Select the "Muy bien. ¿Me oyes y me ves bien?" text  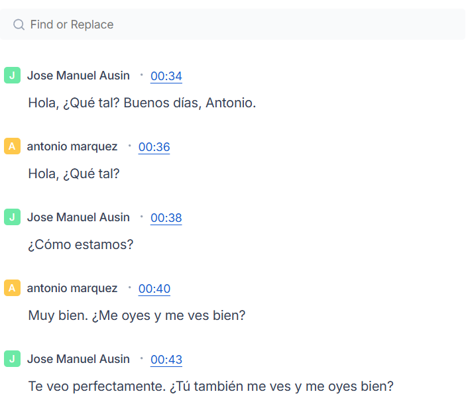[x=137, y=316]
